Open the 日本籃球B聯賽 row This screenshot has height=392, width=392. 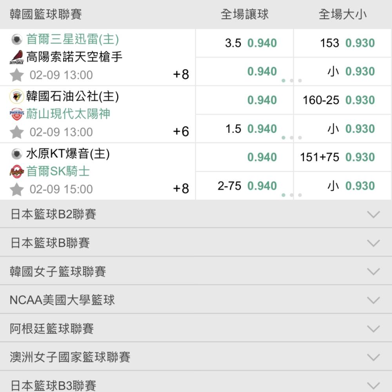[x=196, y=243]
